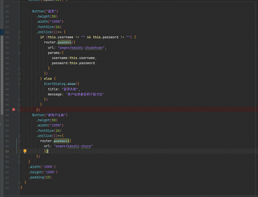
Task: Click the else keyword
Action: 48,79
